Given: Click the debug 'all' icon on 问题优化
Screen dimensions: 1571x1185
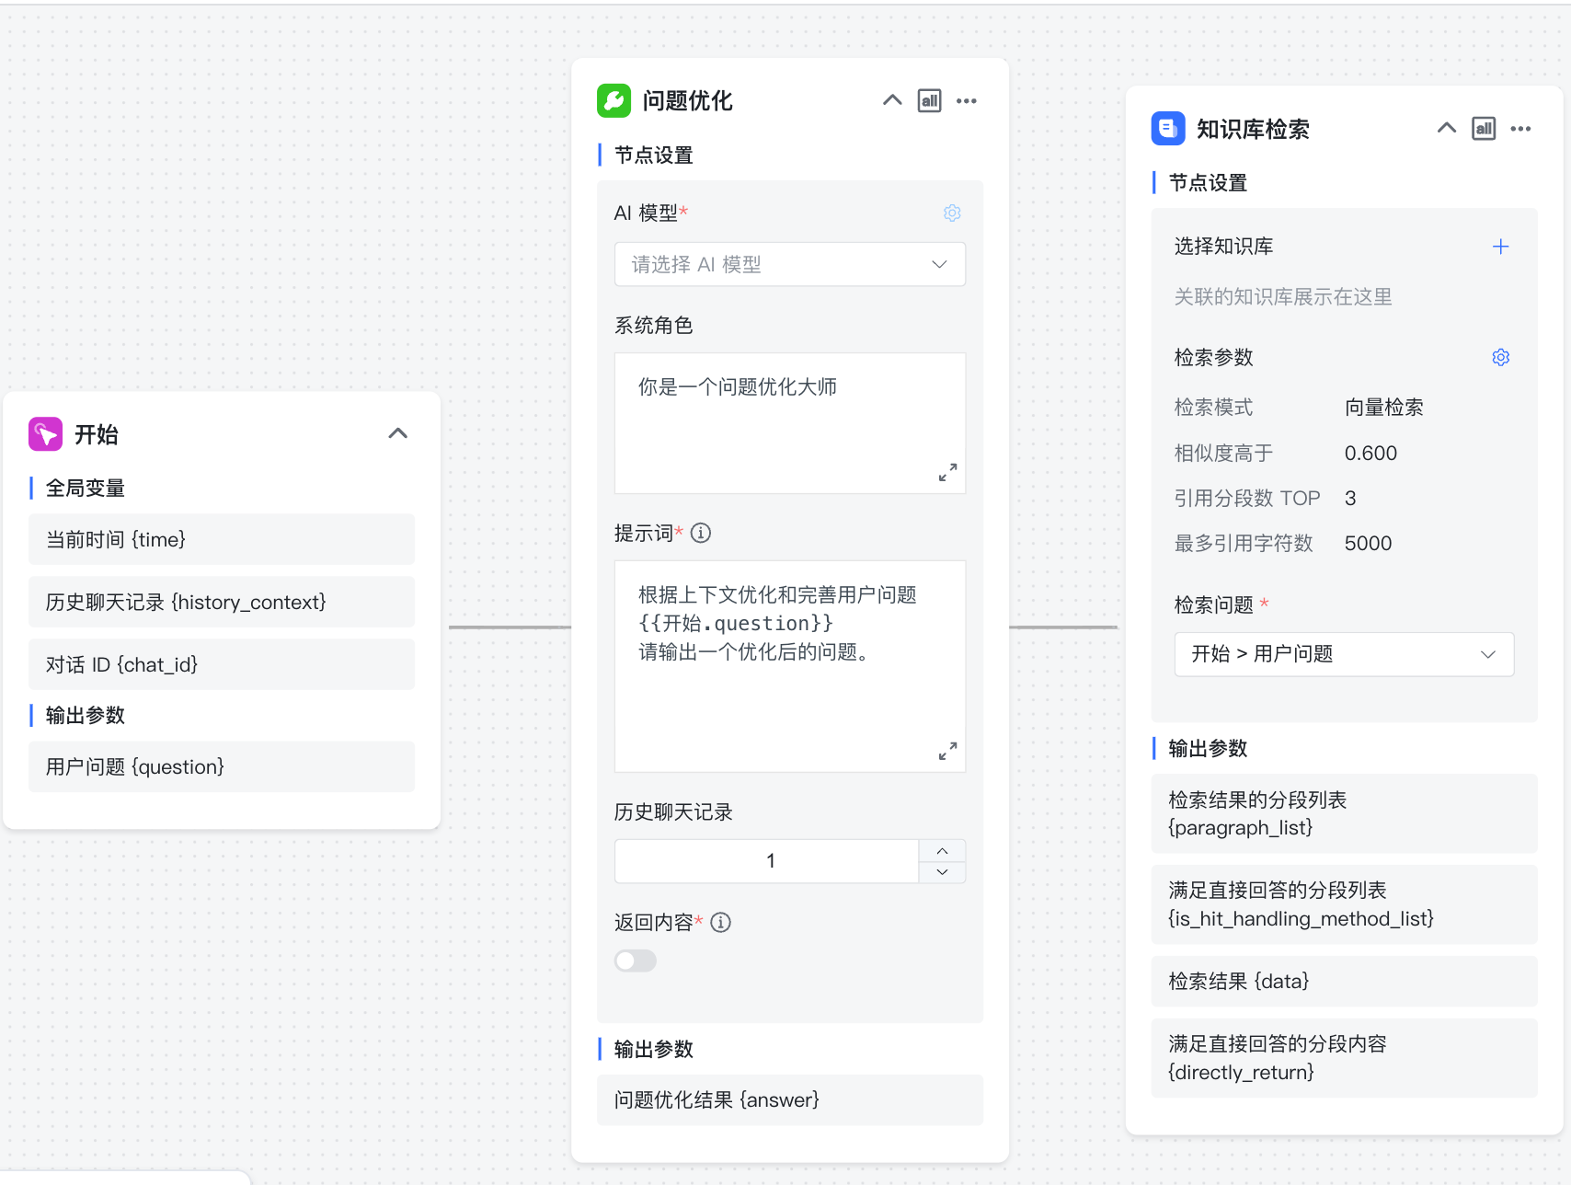Looking at the screenshot, I should click(x=929, y=100).
